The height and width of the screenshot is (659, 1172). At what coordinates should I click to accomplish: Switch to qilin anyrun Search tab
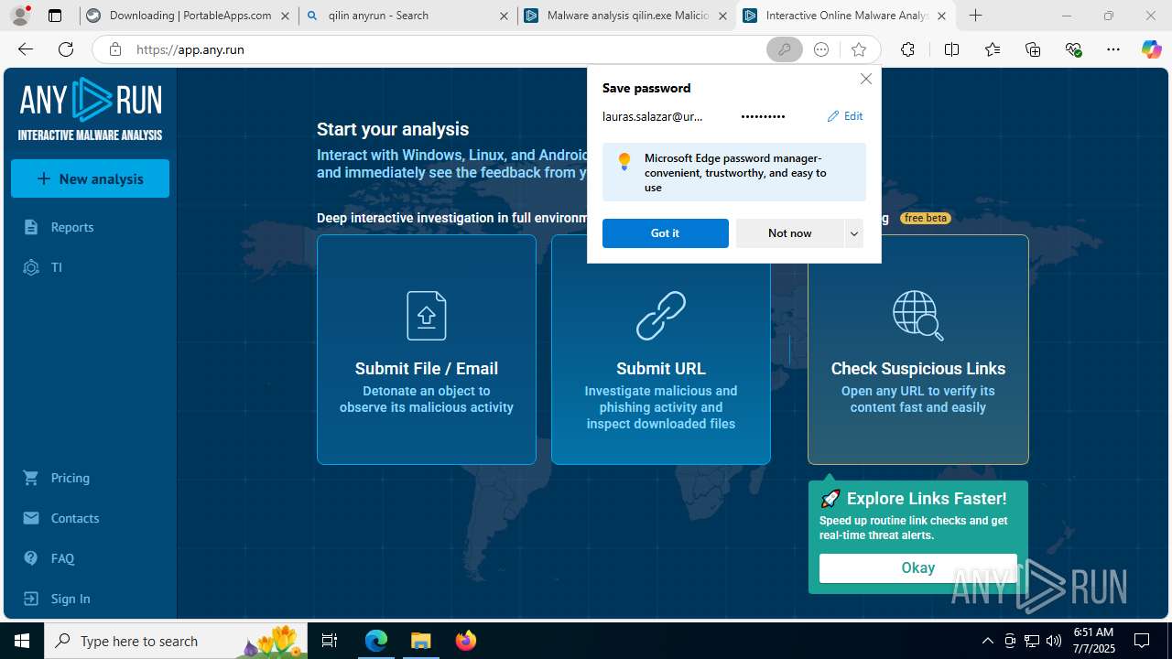pos(407,16)
